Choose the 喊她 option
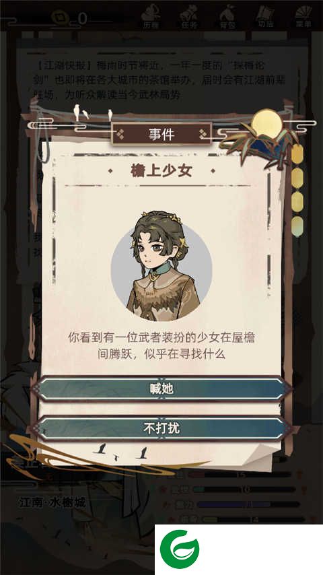Screen dimensions: 323x575 tap(161, 388)
